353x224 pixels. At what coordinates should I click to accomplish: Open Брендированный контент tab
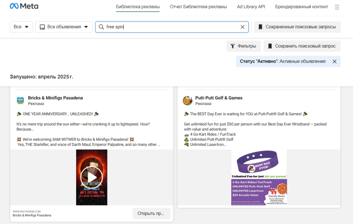coord(301,7)
